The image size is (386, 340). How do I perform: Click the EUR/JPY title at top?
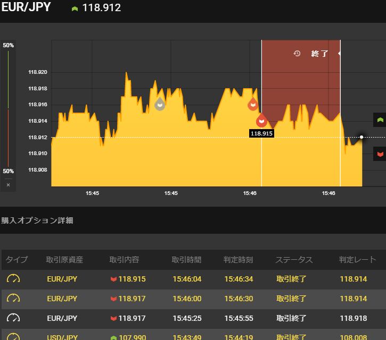coord(26,7)
